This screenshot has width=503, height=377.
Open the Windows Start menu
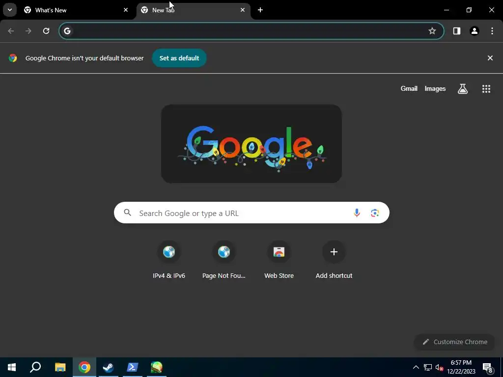pos(12,367)
